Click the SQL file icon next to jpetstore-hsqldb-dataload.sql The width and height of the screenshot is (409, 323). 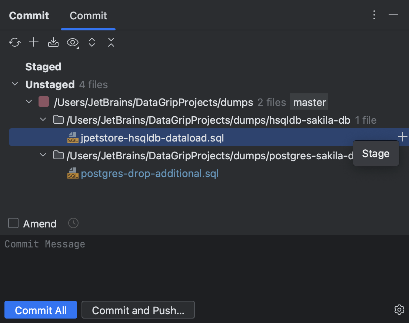(73, 137)
